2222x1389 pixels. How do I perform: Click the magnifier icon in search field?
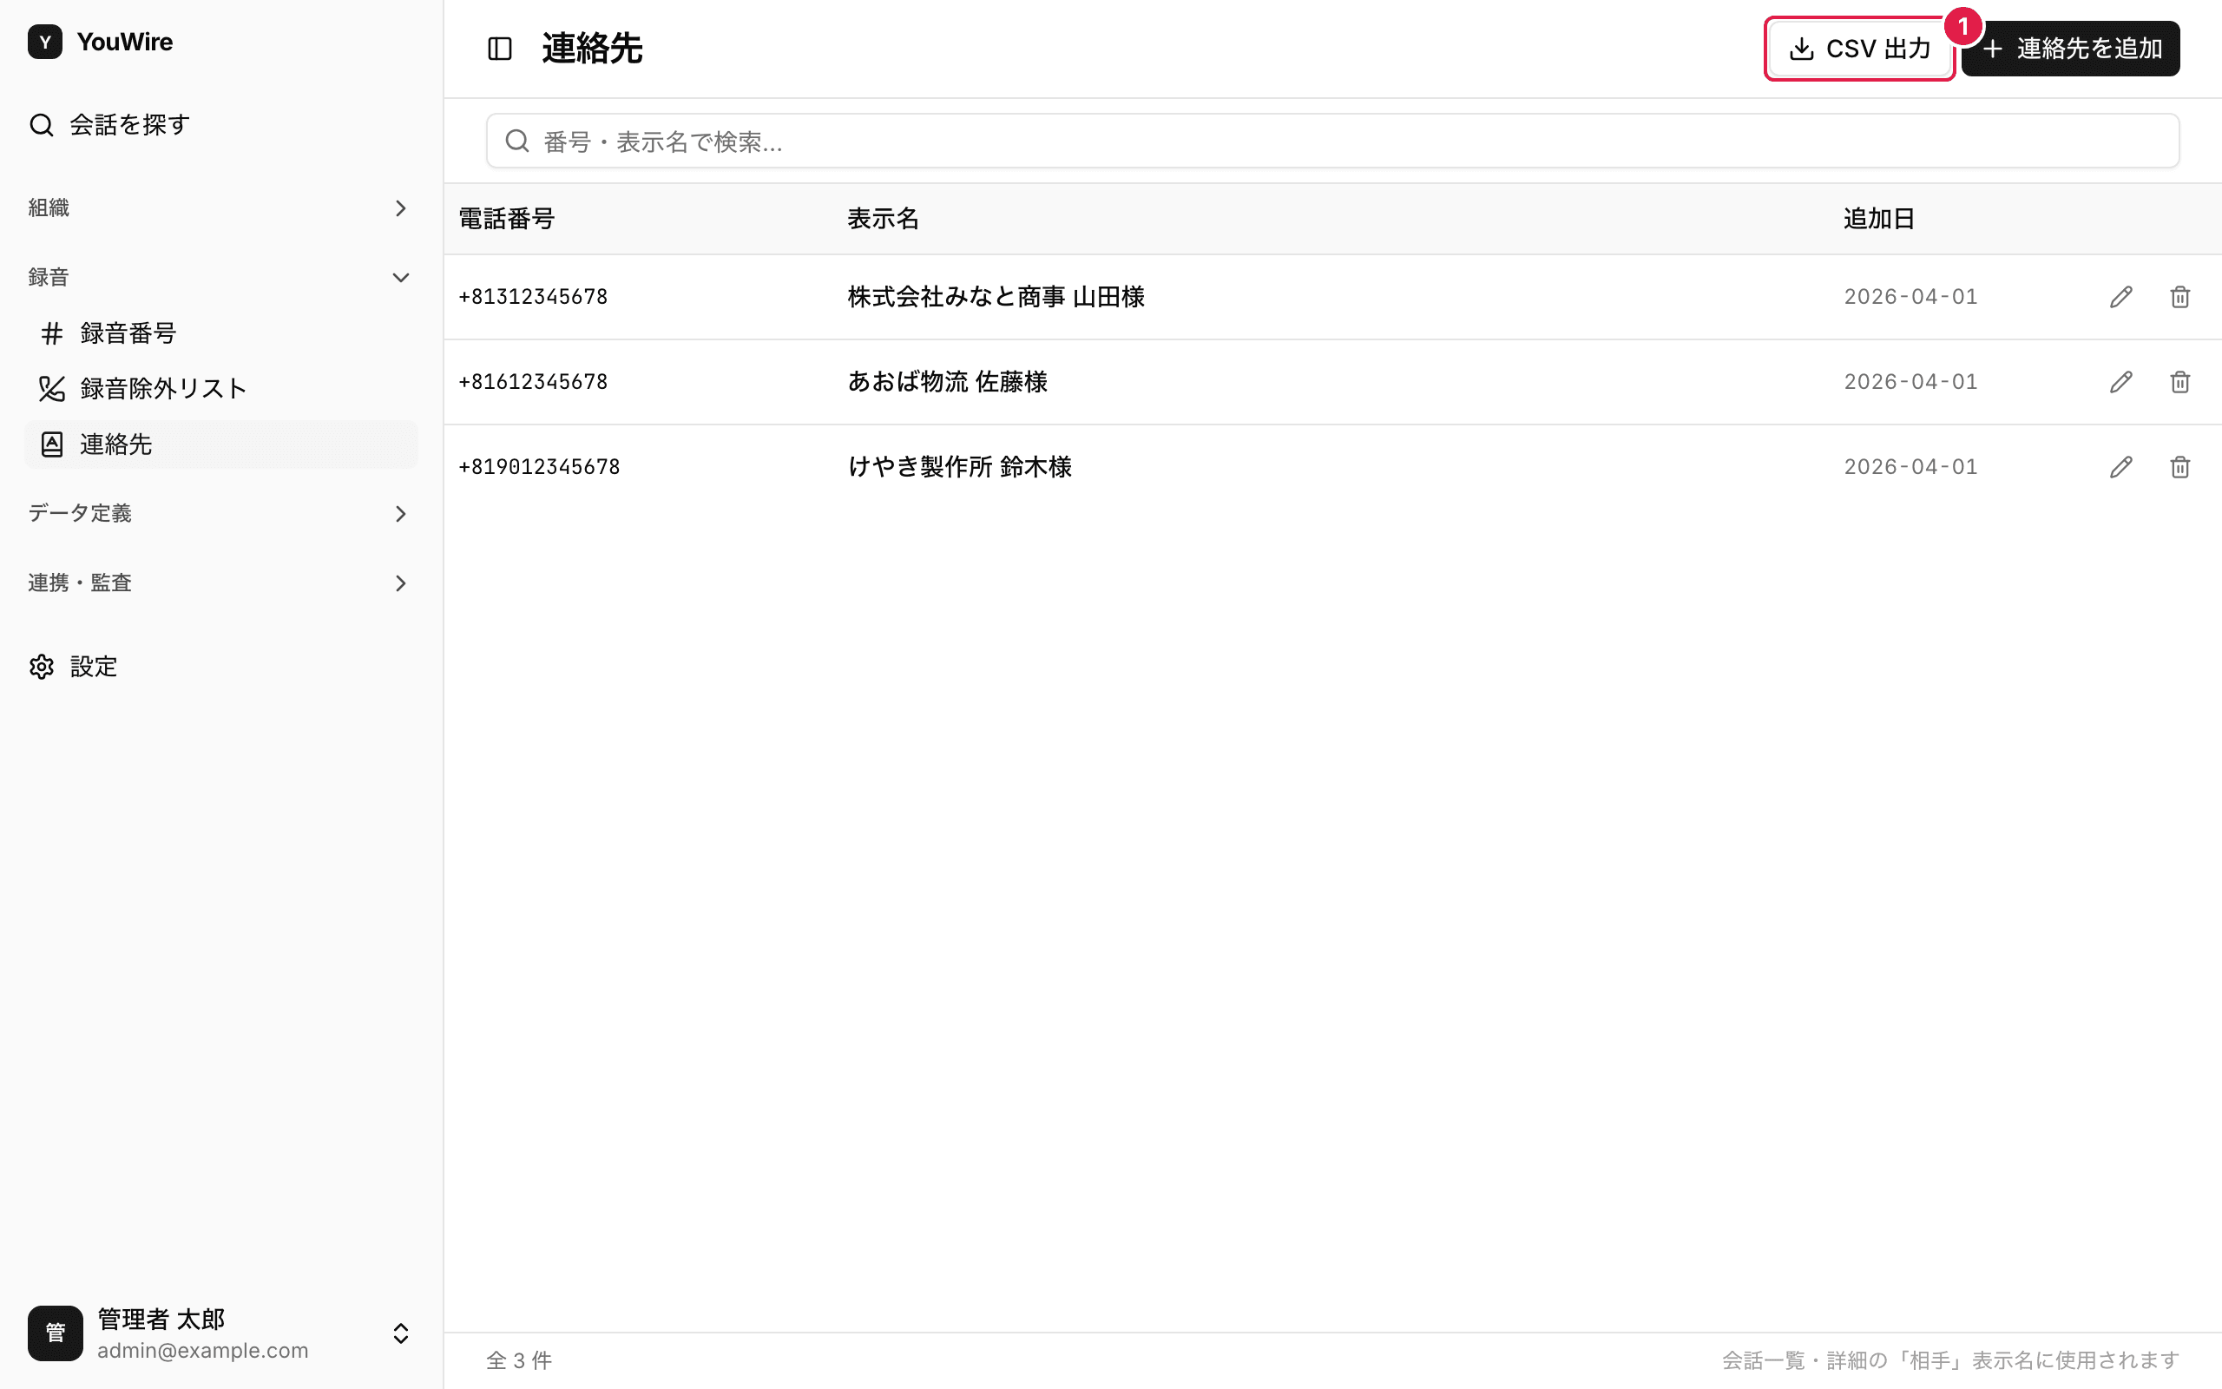tap(517, 142)
